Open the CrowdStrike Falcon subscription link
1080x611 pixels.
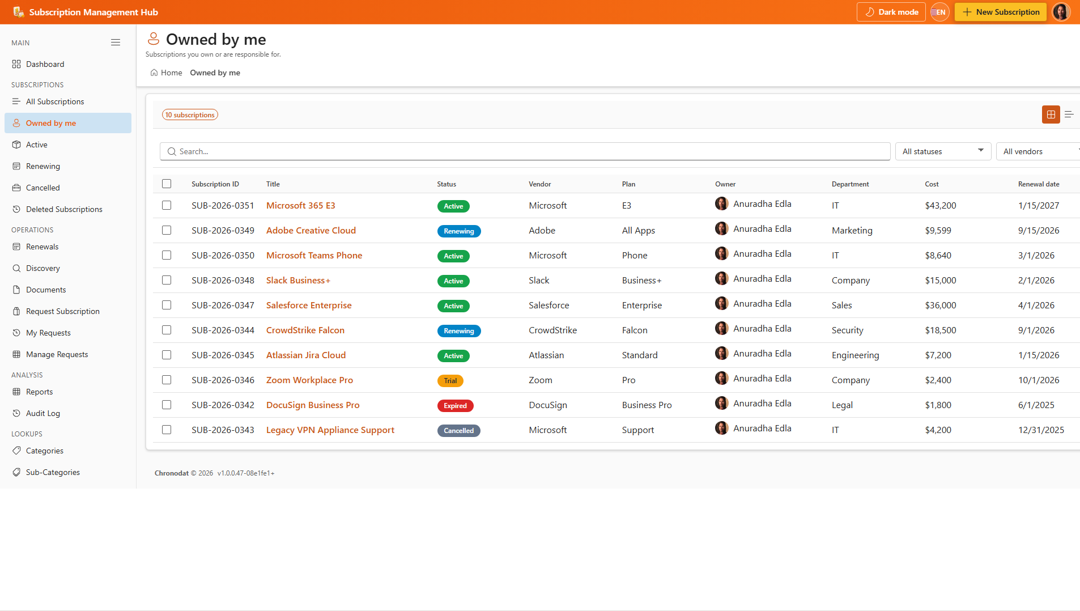point(305,330)
